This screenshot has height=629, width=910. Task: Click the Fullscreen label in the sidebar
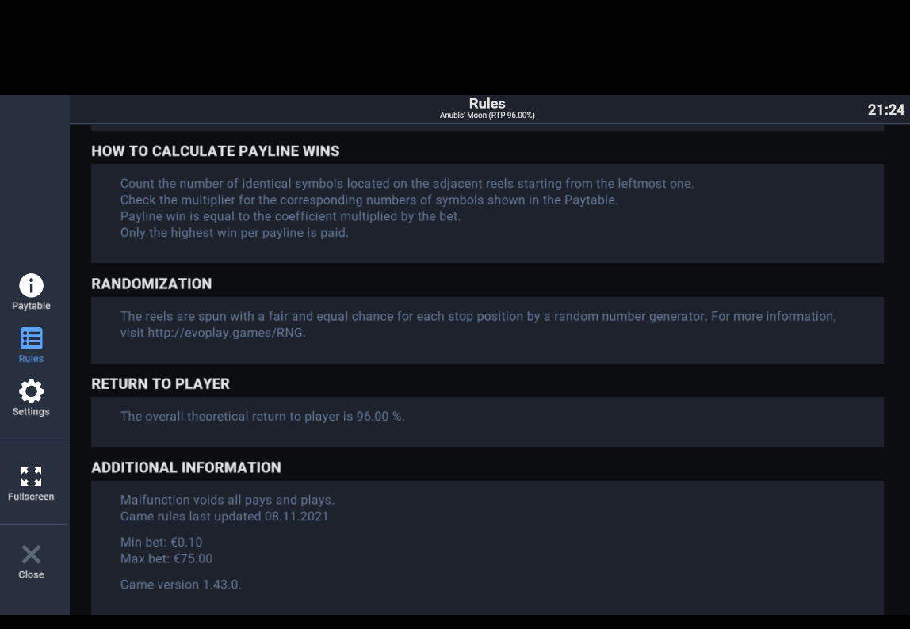(32, 497)
